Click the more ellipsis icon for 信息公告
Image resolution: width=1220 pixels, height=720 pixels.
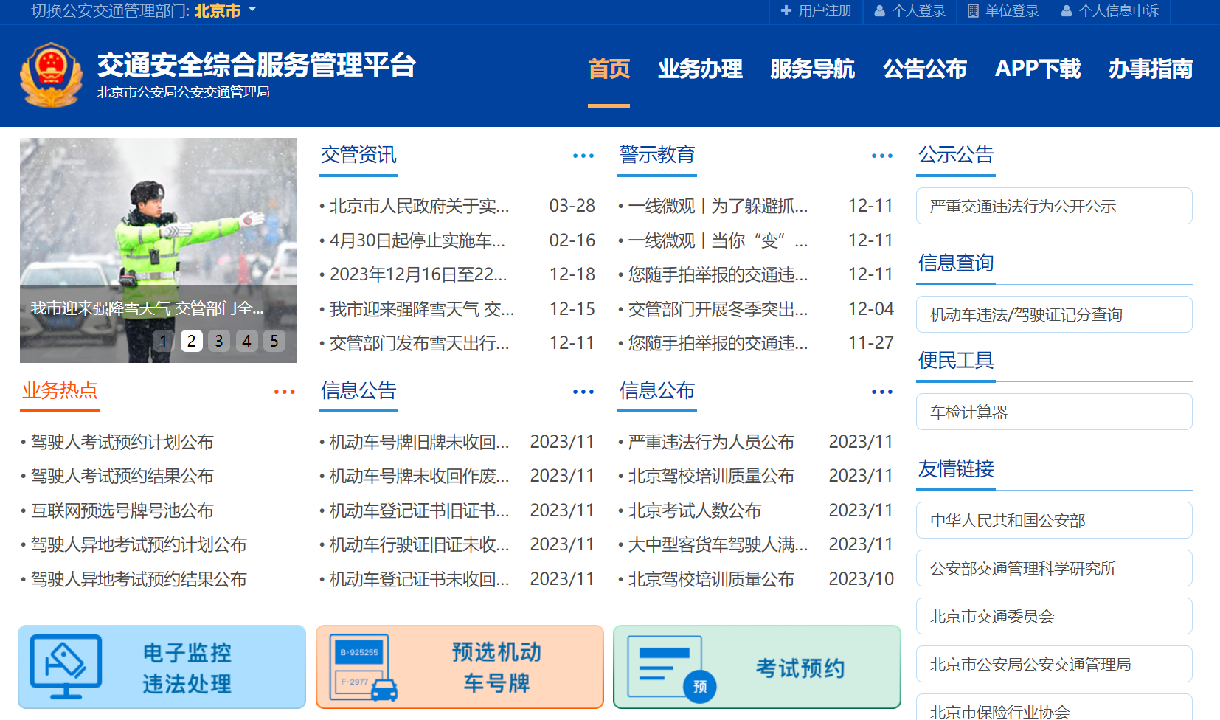tap(583, 392)
